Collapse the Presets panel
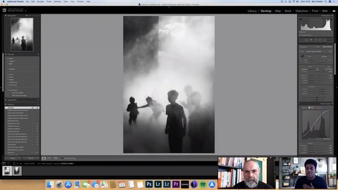Viewport: 338px width, 190px height. pyautogui.click(x=6, y=54)
